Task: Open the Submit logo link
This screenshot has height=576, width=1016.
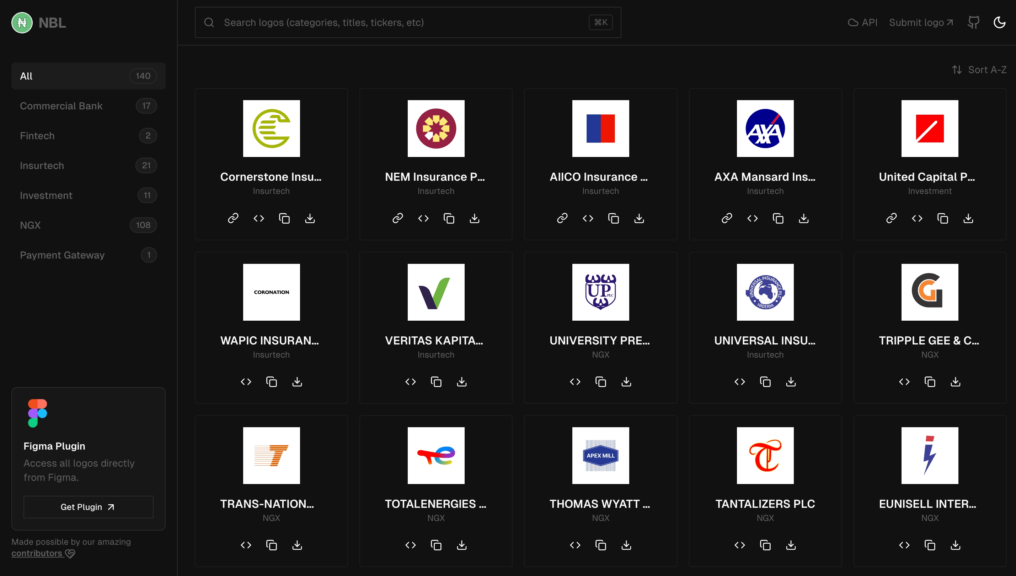Action: (x=921, y=22)
